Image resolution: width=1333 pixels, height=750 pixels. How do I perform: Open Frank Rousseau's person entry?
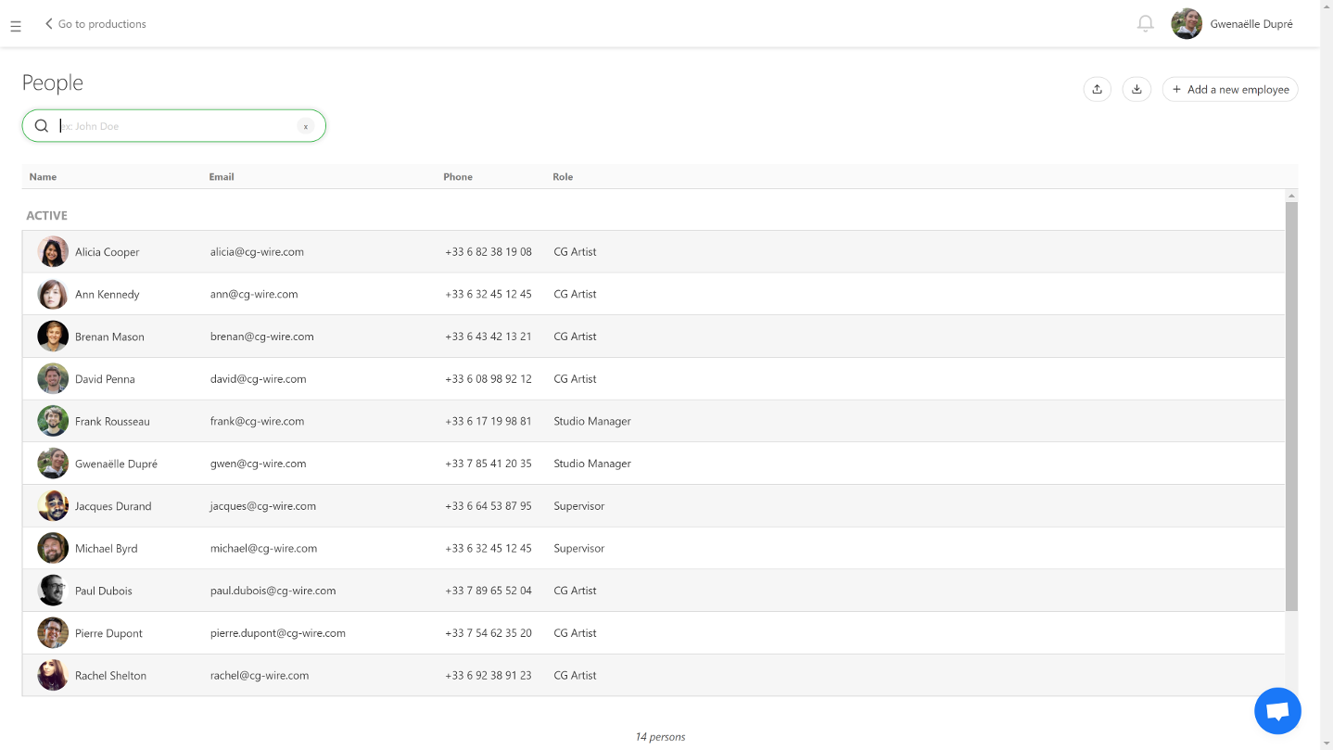[112, 422]
